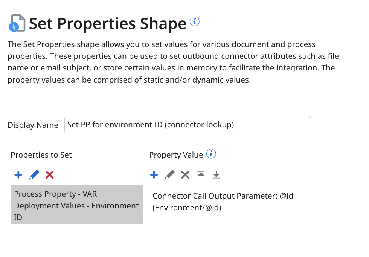
Task: View help info beside Property Value label
Action: (211, 153)
